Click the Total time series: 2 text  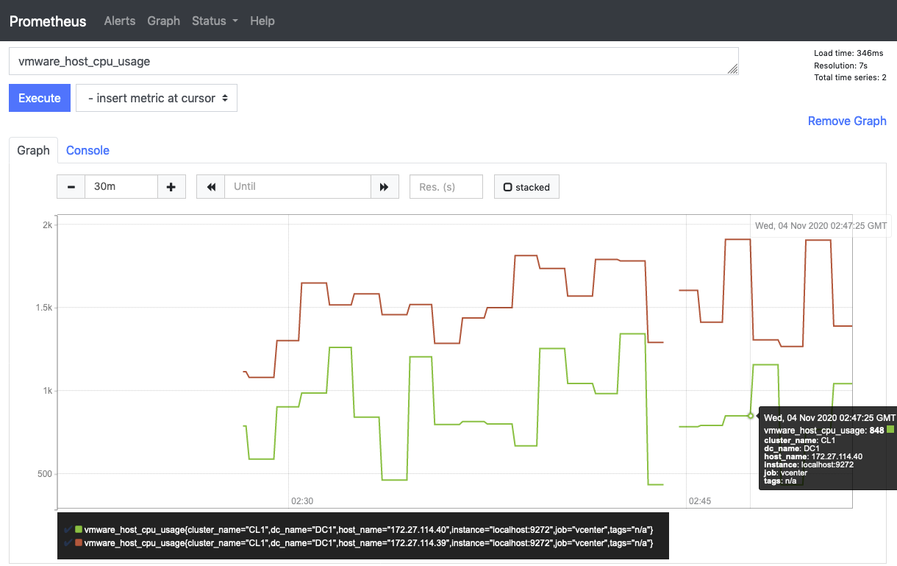pyautogui.click(x=850, y=77)
